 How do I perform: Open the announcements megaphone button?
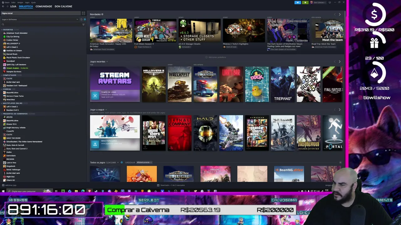297,2
